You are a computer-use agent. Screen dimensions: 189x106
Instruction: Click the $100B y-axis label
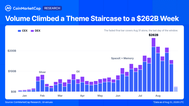click(12, 71)
